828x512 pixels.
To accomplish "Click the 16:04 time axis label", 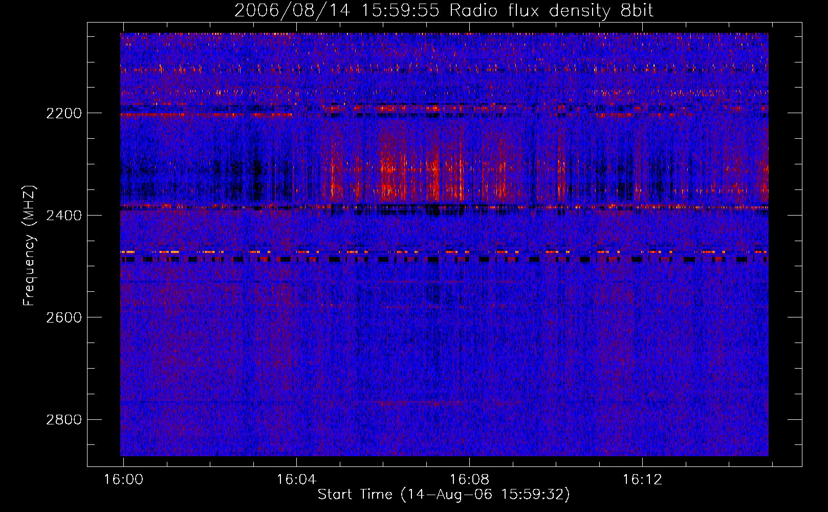I will [296, 480].
